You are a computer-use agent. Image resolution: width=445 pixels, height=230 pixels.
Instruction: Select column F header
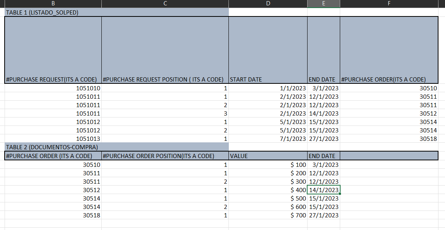[389, 4]
